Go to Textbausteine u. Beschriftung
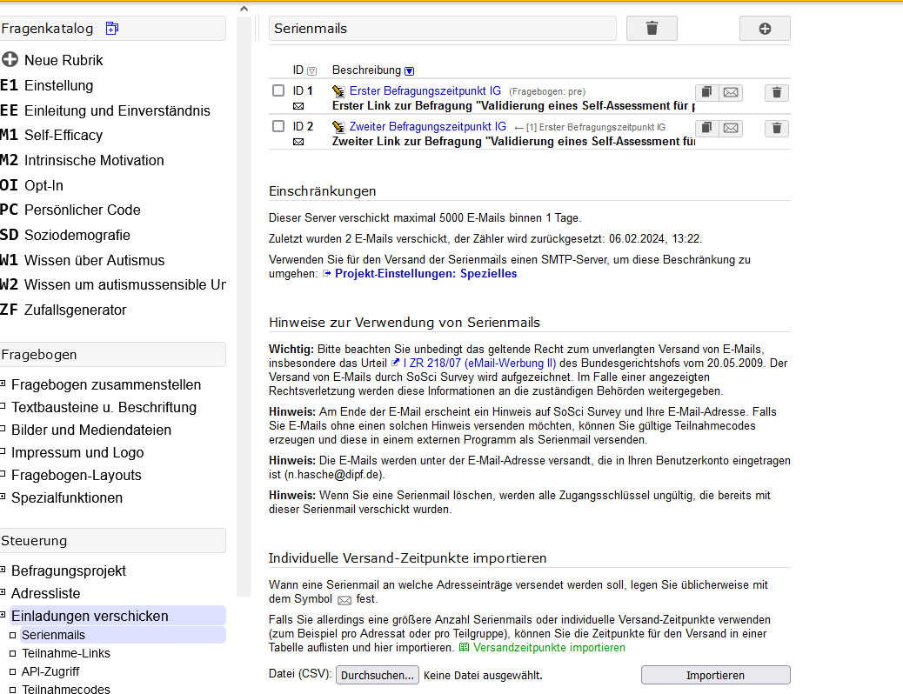Image resolution: width=903 pixels, height=694 pixels. pyautogui.click(x=104, y=407)
